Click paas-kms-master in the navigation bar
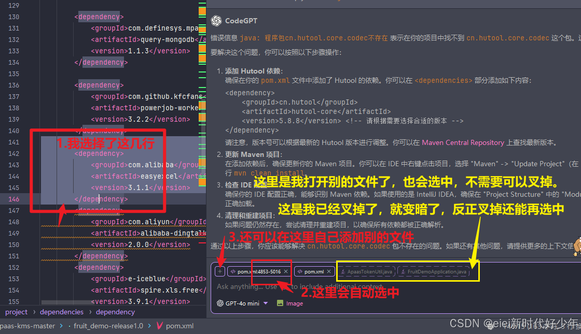581x334 pixels. 27,326
